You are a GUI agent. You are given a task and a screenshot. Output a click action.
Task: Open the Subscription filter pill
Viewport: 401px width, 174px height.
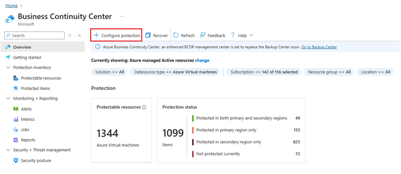click(x=264, y=72)
